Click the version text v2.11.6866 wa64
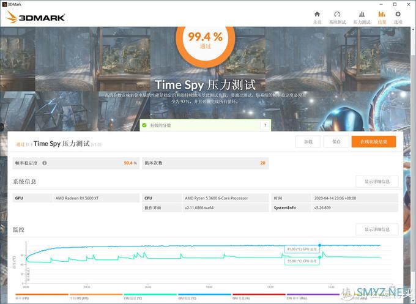The height and width of the screenshot is (304, 416). click(x=199, y=208)
